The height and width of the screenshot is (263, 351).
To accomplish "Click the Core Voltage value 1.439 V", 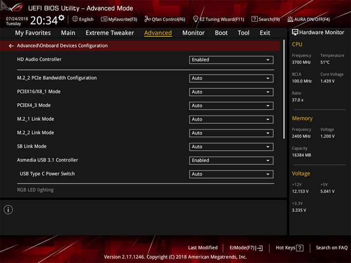I will pyautogui.click(x=328, y=81).
